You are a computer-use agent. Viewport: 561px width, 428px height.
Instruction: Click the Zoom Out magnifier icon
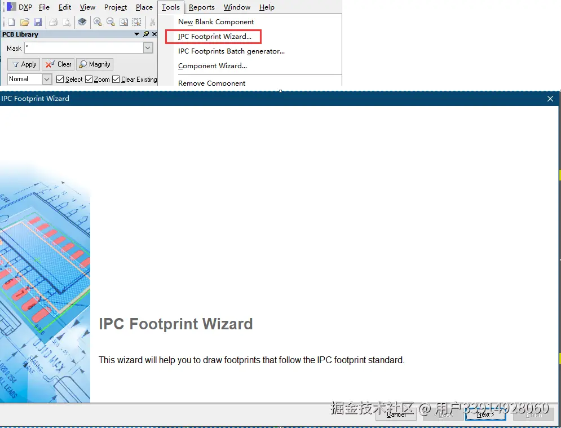point(111,22)
